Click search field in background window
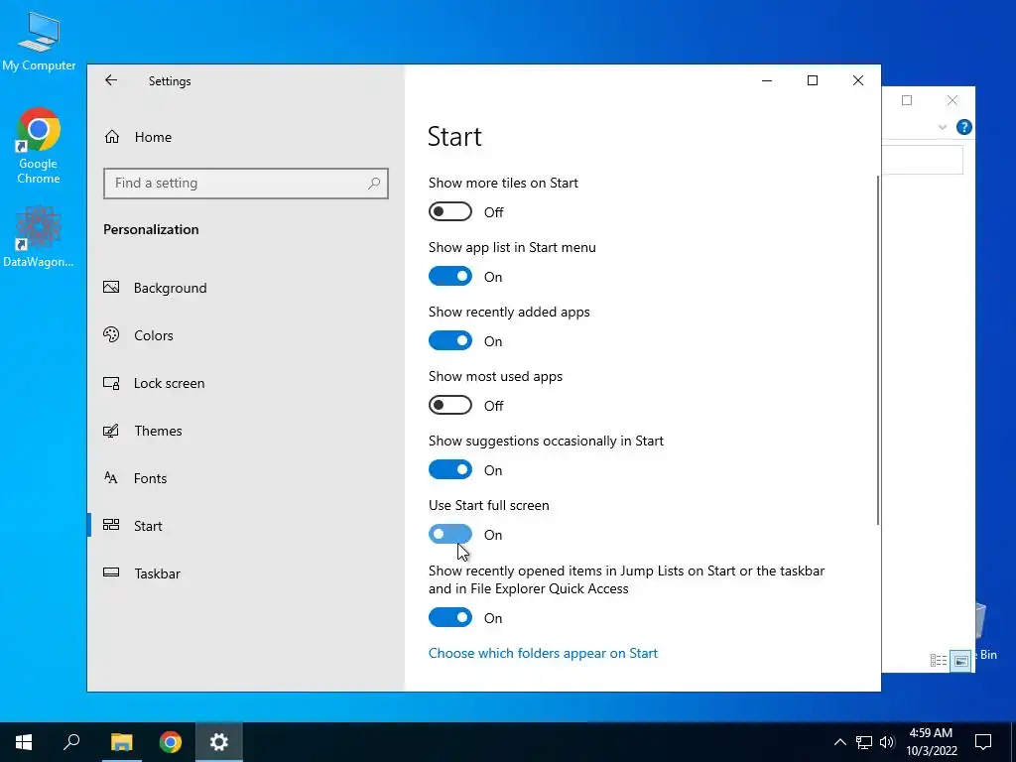Screen dimensions: 1016x762 (x=923, y=160)
